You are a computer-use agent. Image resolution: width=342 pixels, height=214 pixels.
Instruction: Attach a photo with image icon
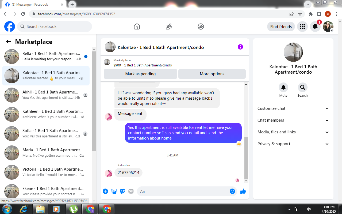[114, 191]
